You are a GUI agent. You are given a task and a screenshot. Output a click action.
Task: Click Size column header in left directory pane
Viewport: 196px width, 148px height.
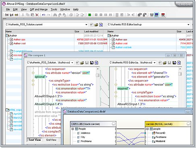coord(79,31)
